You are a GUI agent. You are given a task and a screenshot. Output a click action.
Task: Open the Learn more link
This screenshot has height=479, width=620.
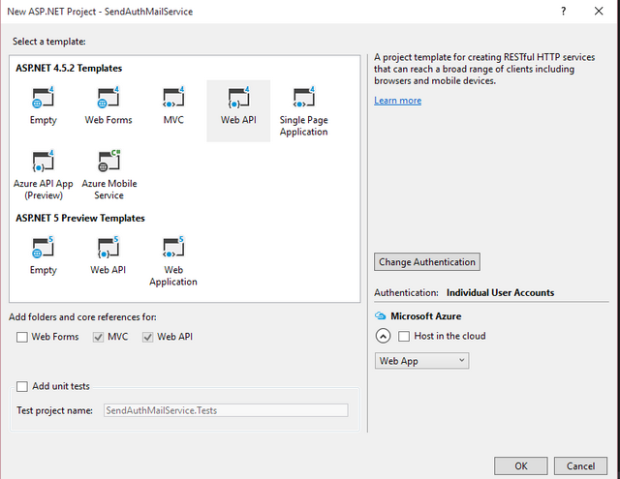pyautogui.click(x=398, y=101)
